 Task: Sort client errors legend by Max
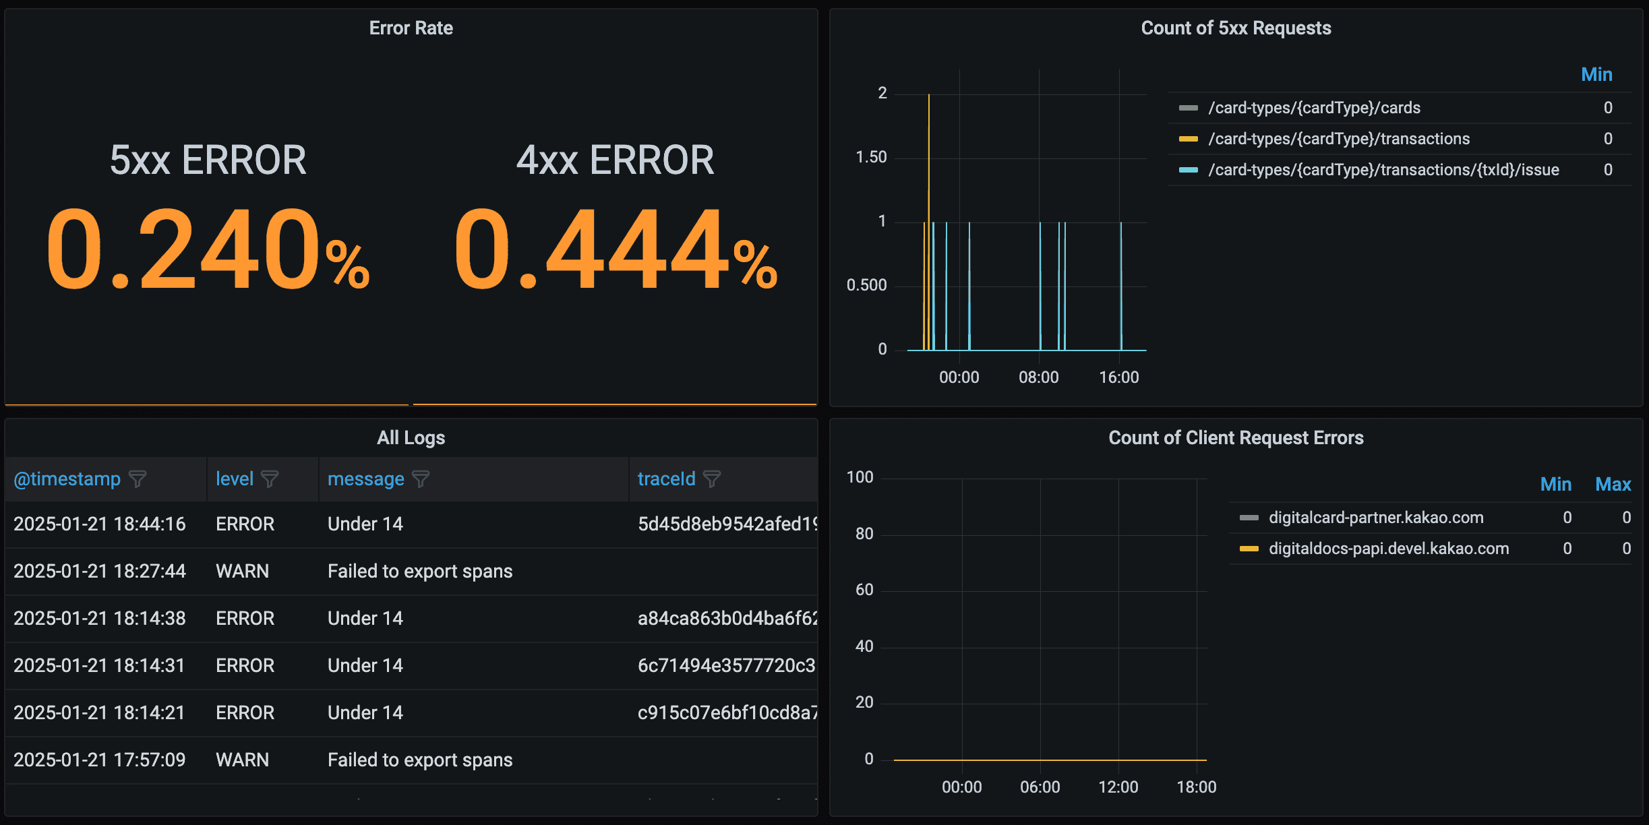pos(1612,485)
